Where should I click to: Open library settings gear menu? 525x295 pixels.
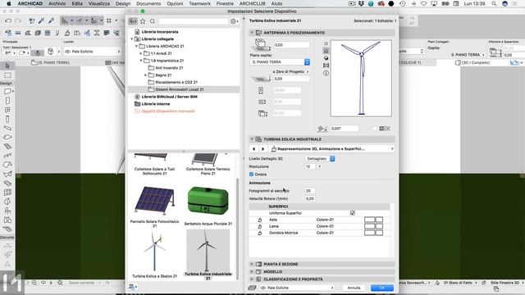click(234, 21)
